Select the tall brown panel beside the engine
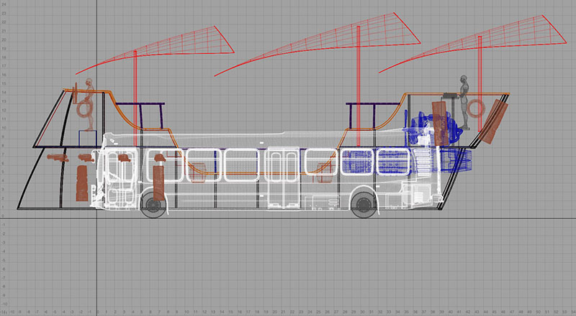The width and height of the screenshot is (576, 316). (x=438, y=123)
